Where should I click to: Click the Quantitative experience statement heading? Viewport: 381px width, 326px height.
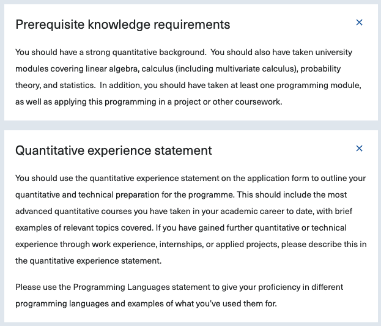tap(114, 150)
